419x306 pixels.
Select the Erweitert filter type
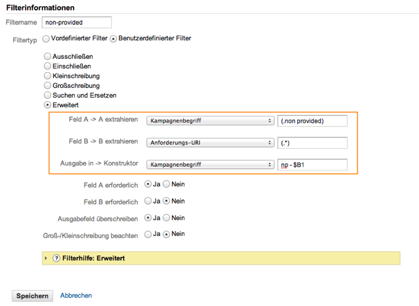47,105
